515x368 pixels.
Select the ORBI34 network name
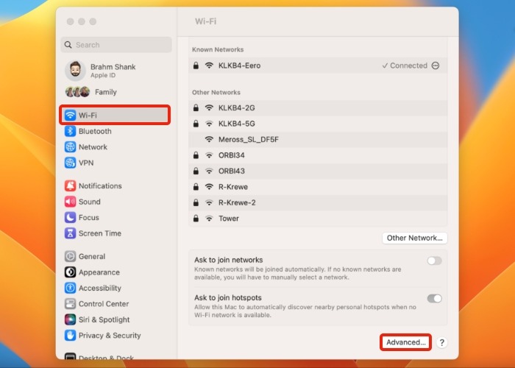coord(232,155)
